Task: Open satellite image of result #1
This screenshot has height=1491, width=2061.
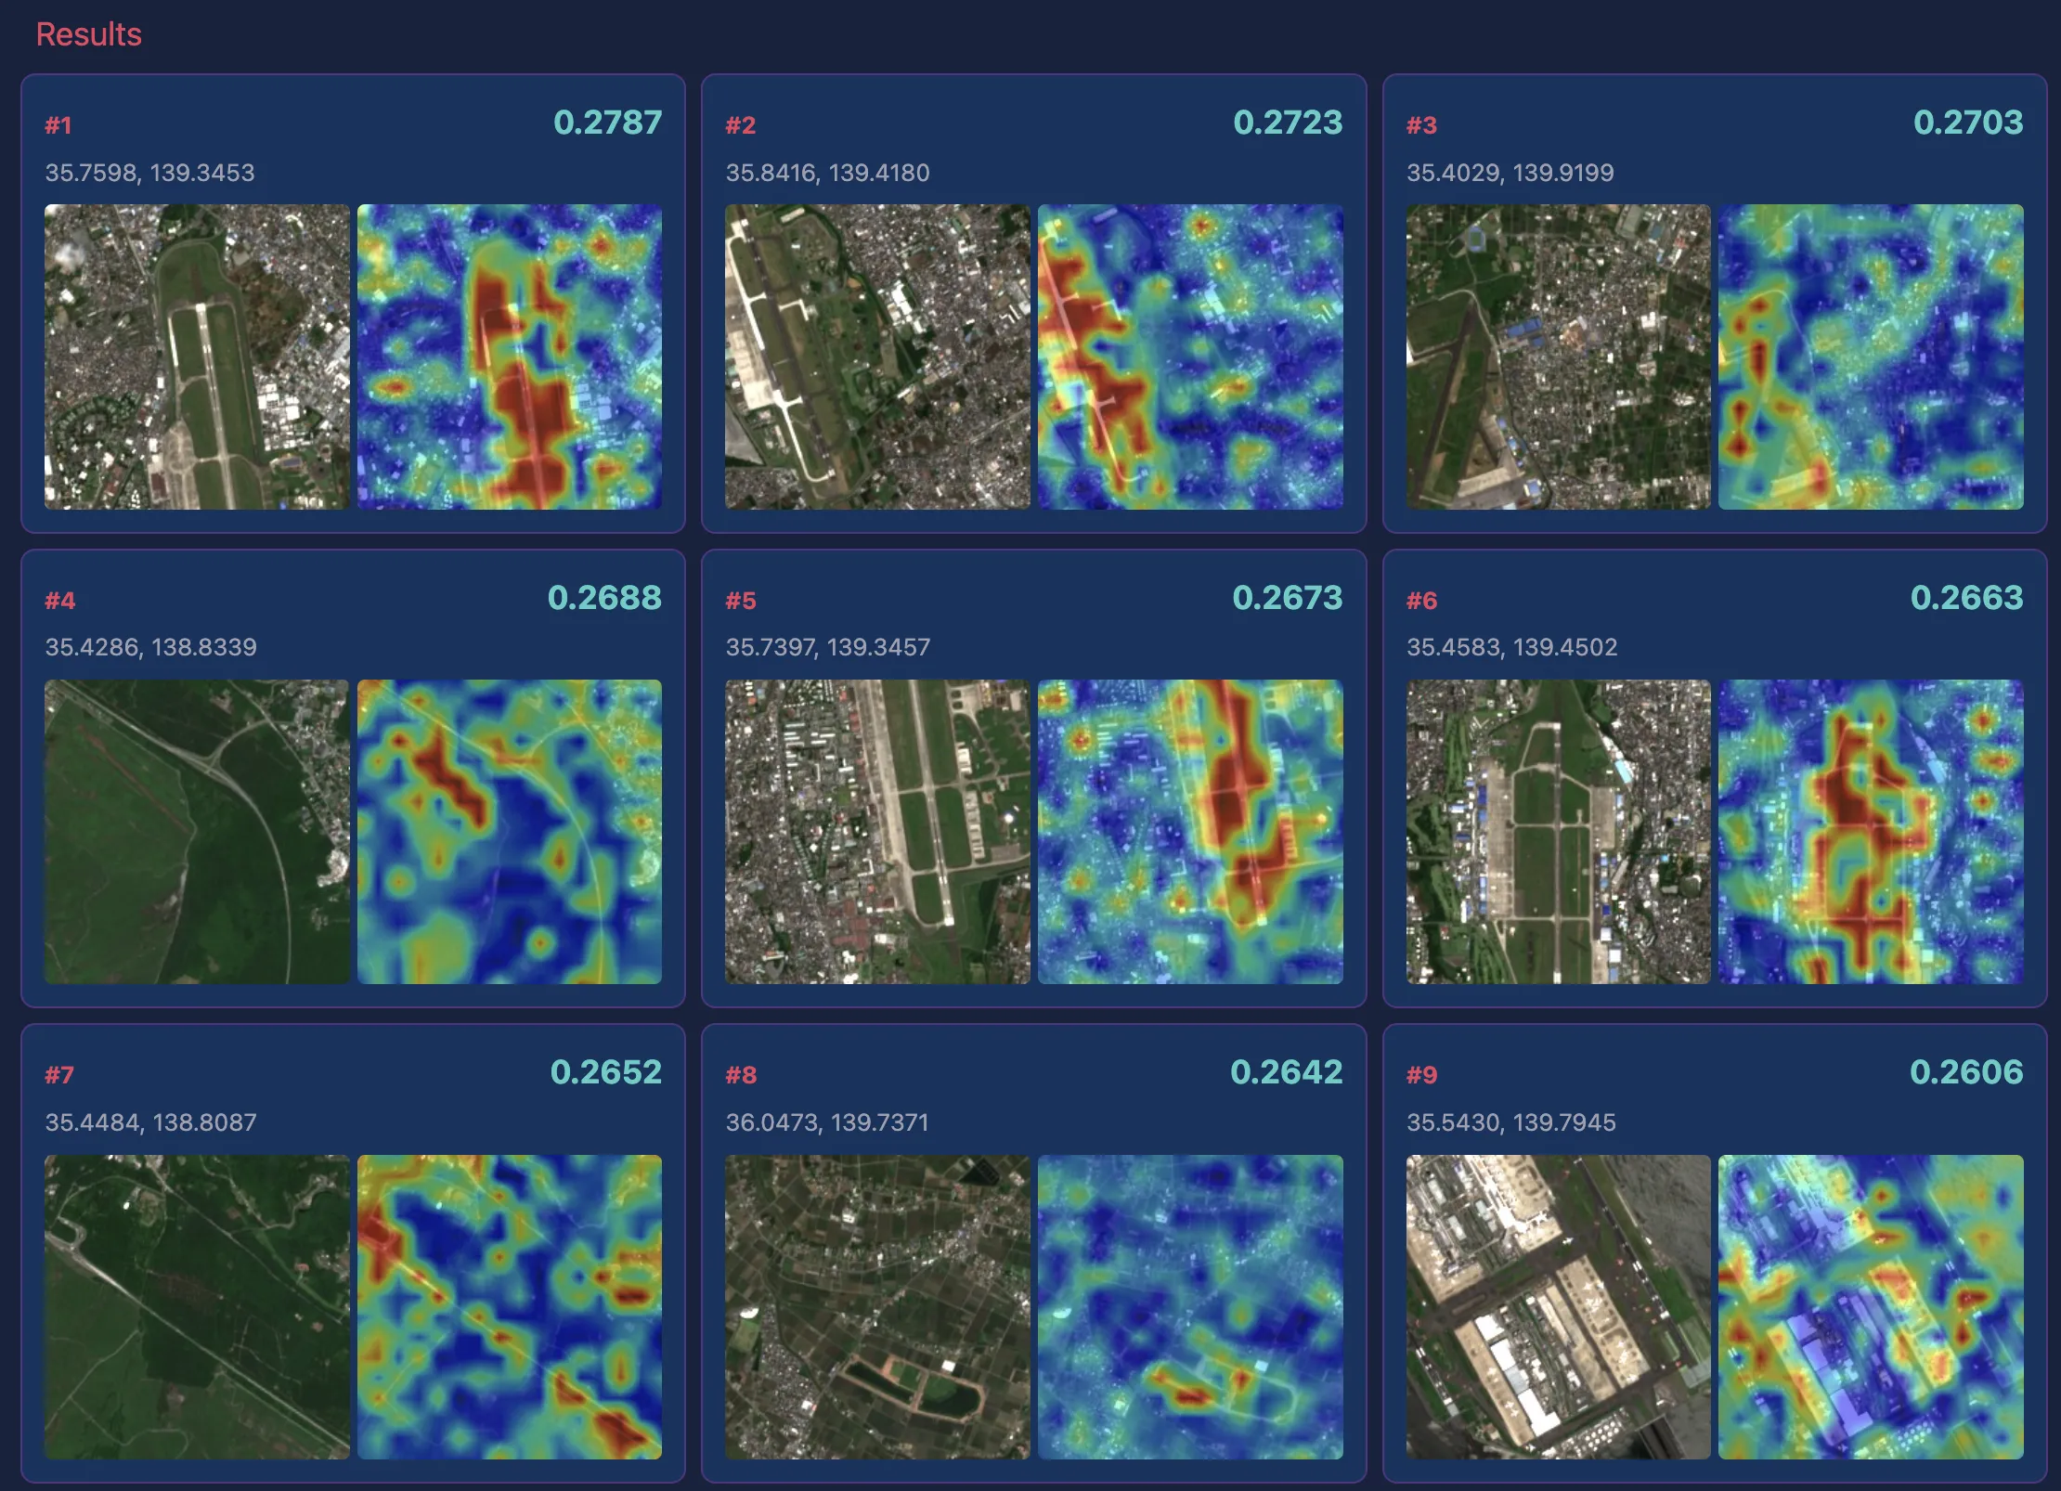Action: point(197,357)
